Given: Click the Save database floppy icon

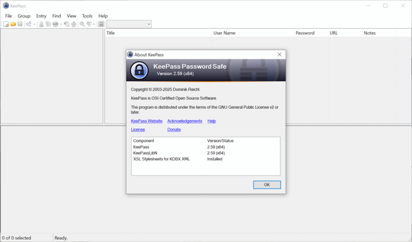Looking at the screenshot, I should (x=20, y=24).
